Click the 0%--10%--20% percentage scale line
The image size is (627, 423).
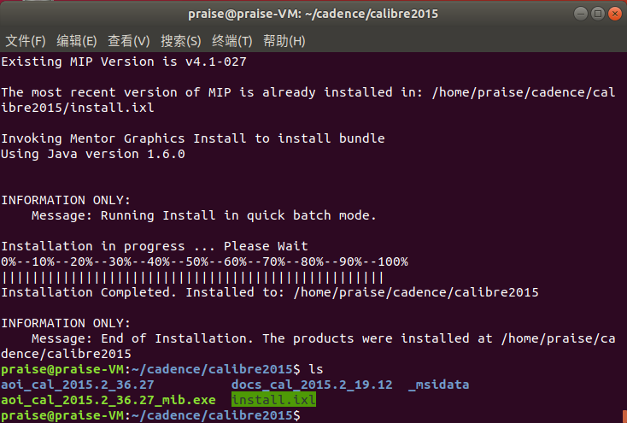click(204, 261)
